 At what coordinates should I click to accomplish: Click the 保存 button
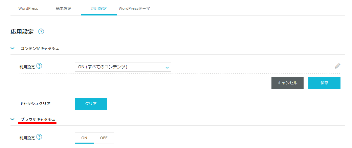[324, 83]
